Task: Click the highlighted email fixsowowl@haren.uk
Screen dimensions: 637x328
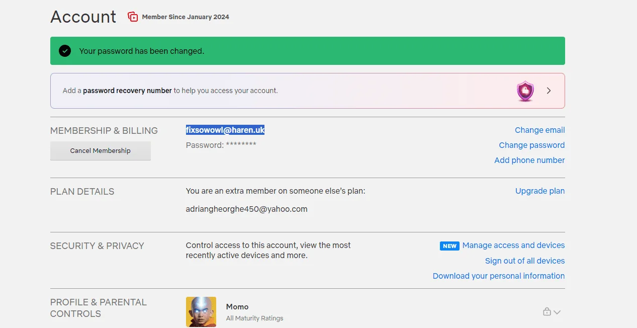Action: pos(225,130)
